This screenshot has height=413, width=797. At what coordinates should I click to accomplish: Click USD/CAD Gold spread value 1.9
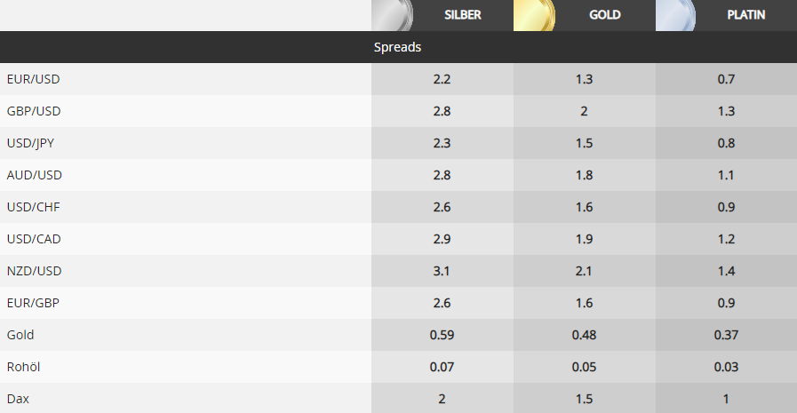tap(584, 239)
